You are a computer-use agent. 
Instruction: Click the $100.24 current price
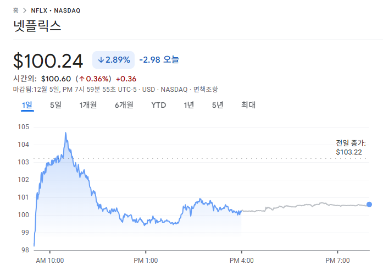[x=48, y=60]
